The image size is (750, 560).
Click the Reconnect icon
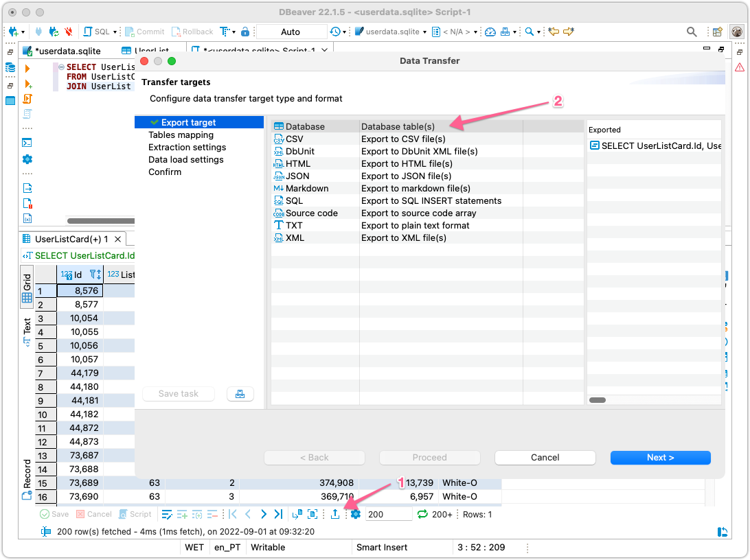pos(54,32)
